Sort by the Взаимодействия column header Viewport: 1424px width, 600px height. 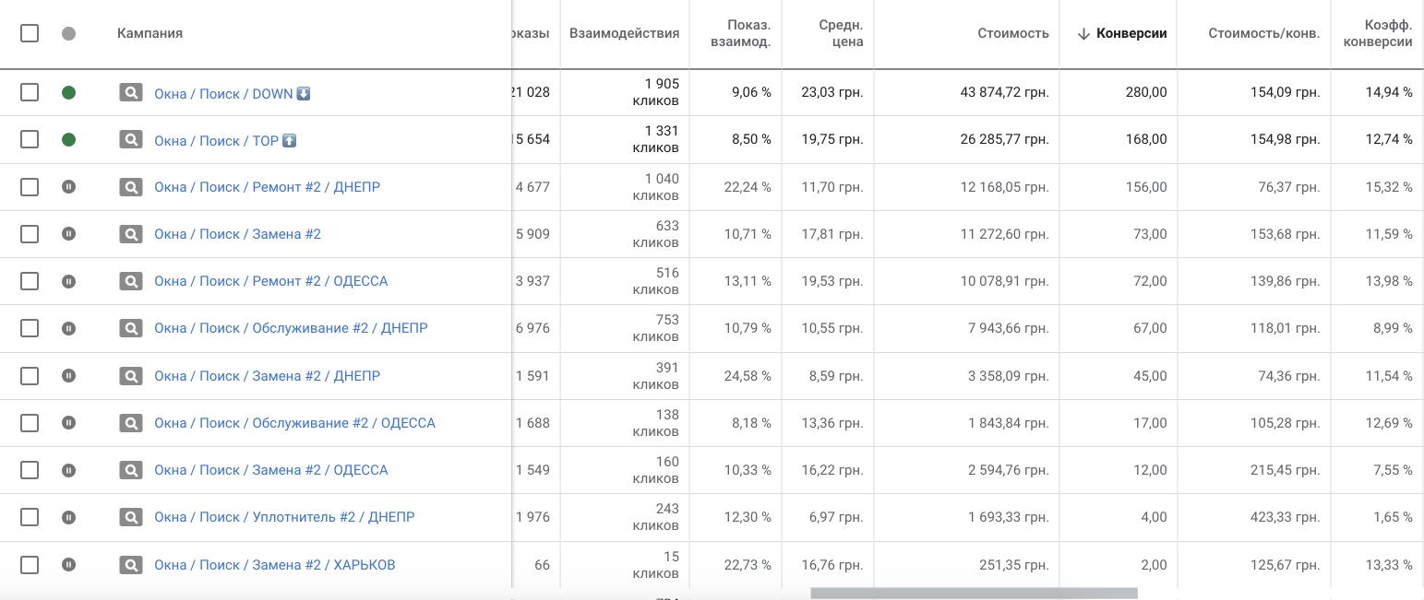(x=624, y=33)
